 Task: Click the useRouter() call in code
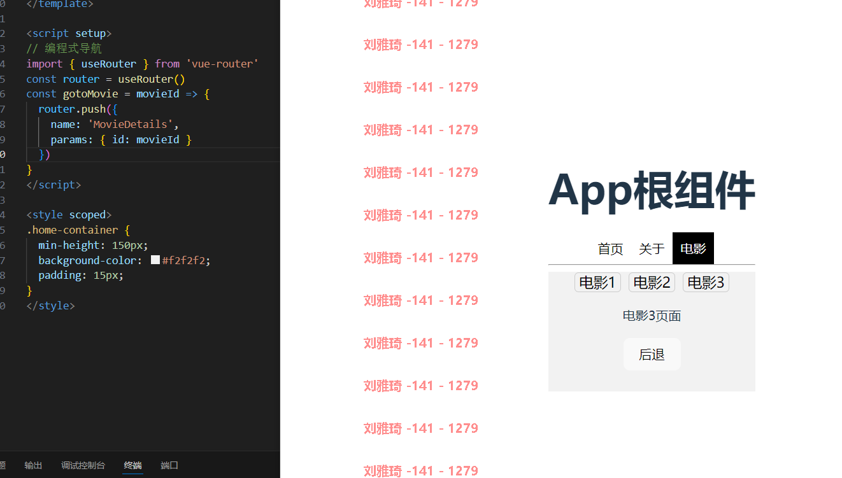[x=152, y=79]
